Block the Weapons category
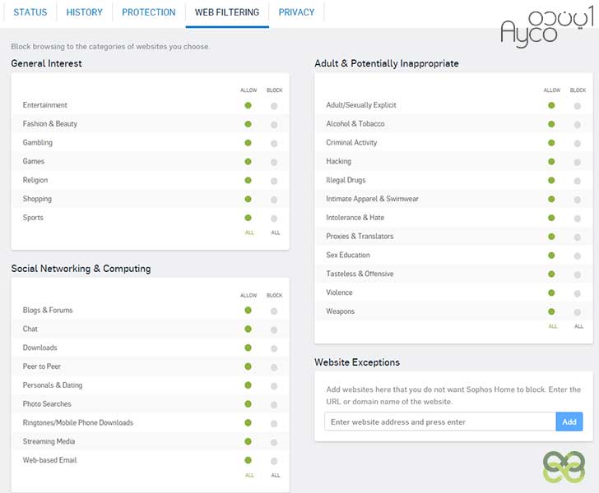The image size is (599, 493). click(x=578, y=312)
